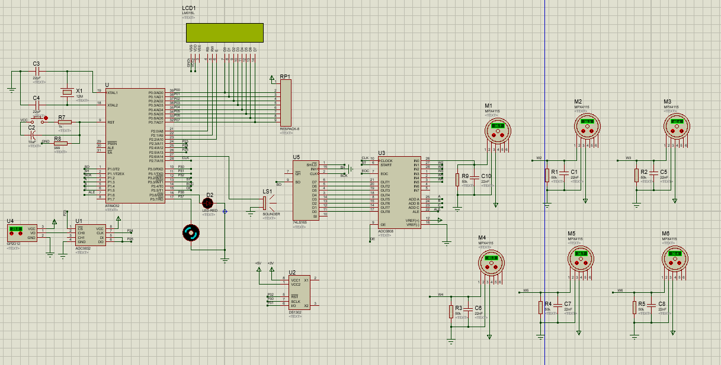Viewport: 721px width, 365px height.
Task: Click the green value display on sensor M1
Action: pos(497,125)
